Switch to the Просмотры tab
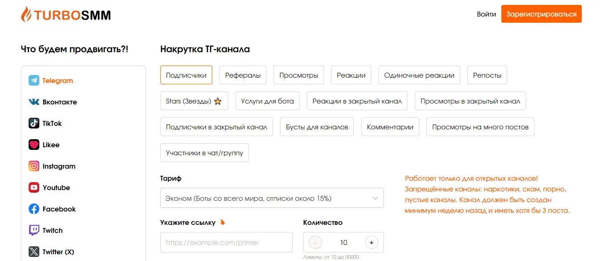 point(298,75)
